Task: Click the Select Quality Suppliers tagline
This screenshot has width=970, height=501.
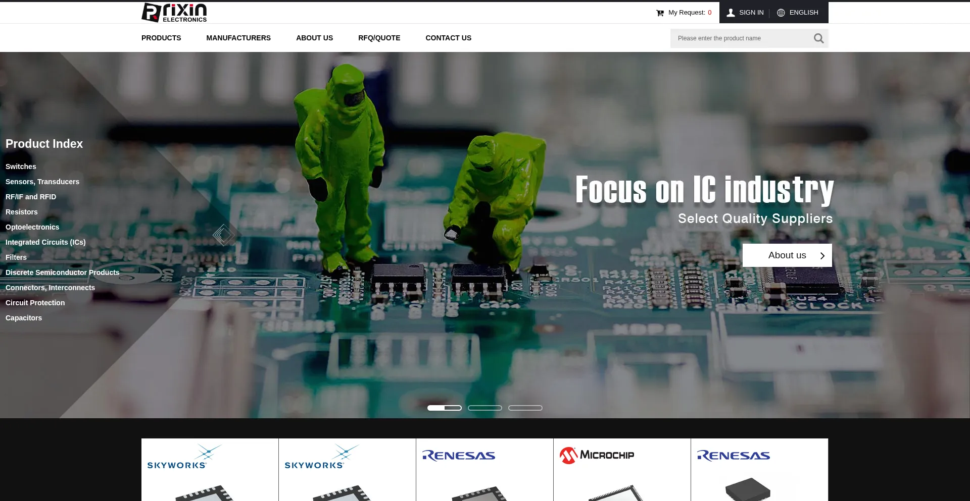Action: pos(755,218)
